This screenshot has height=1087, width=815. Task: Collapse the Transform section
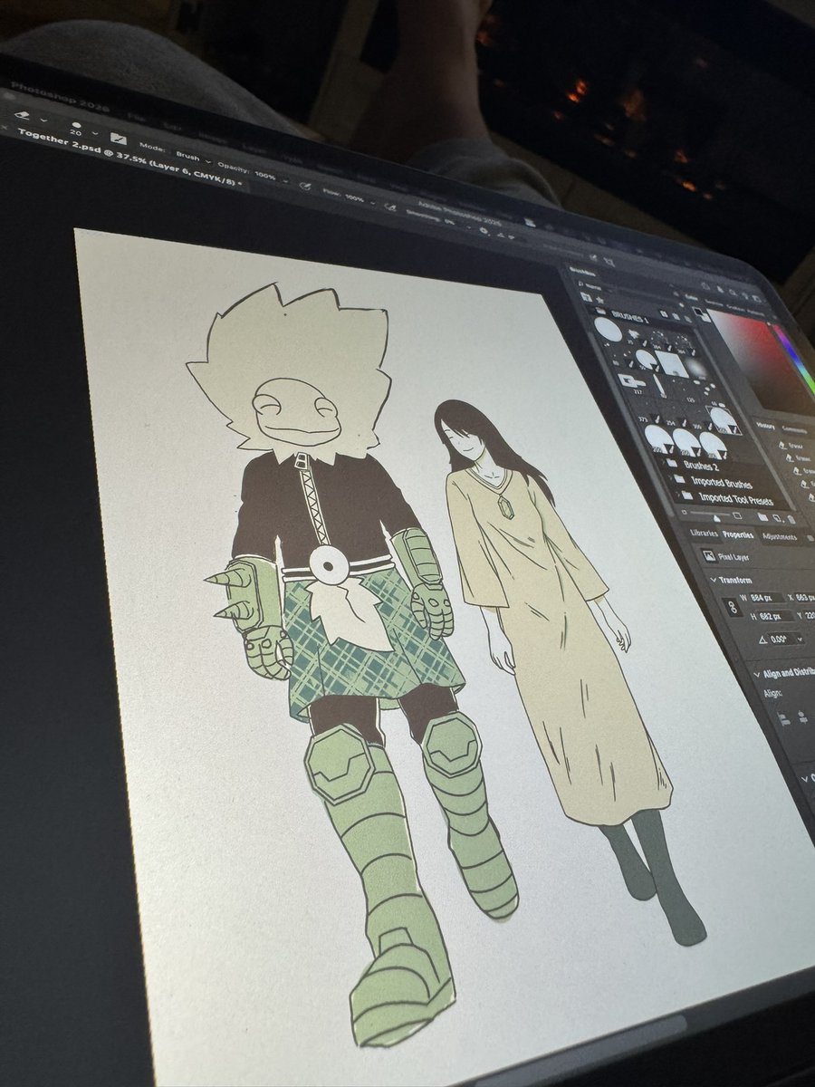click(714, 580)
